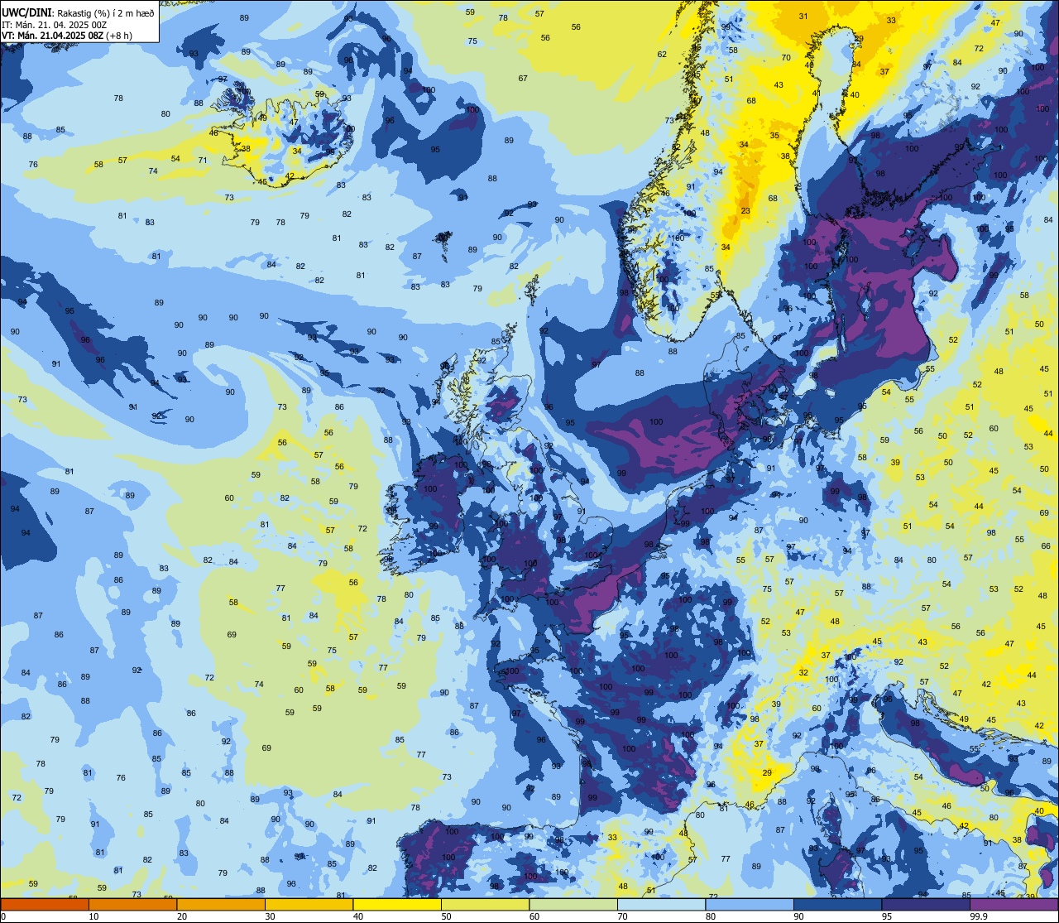The height and width of the screenshot is (923, 1059).
Task: Click the 'VT: Mán. 21.04.2025 08Z (+8 h)' line
Action: [69, 36]
